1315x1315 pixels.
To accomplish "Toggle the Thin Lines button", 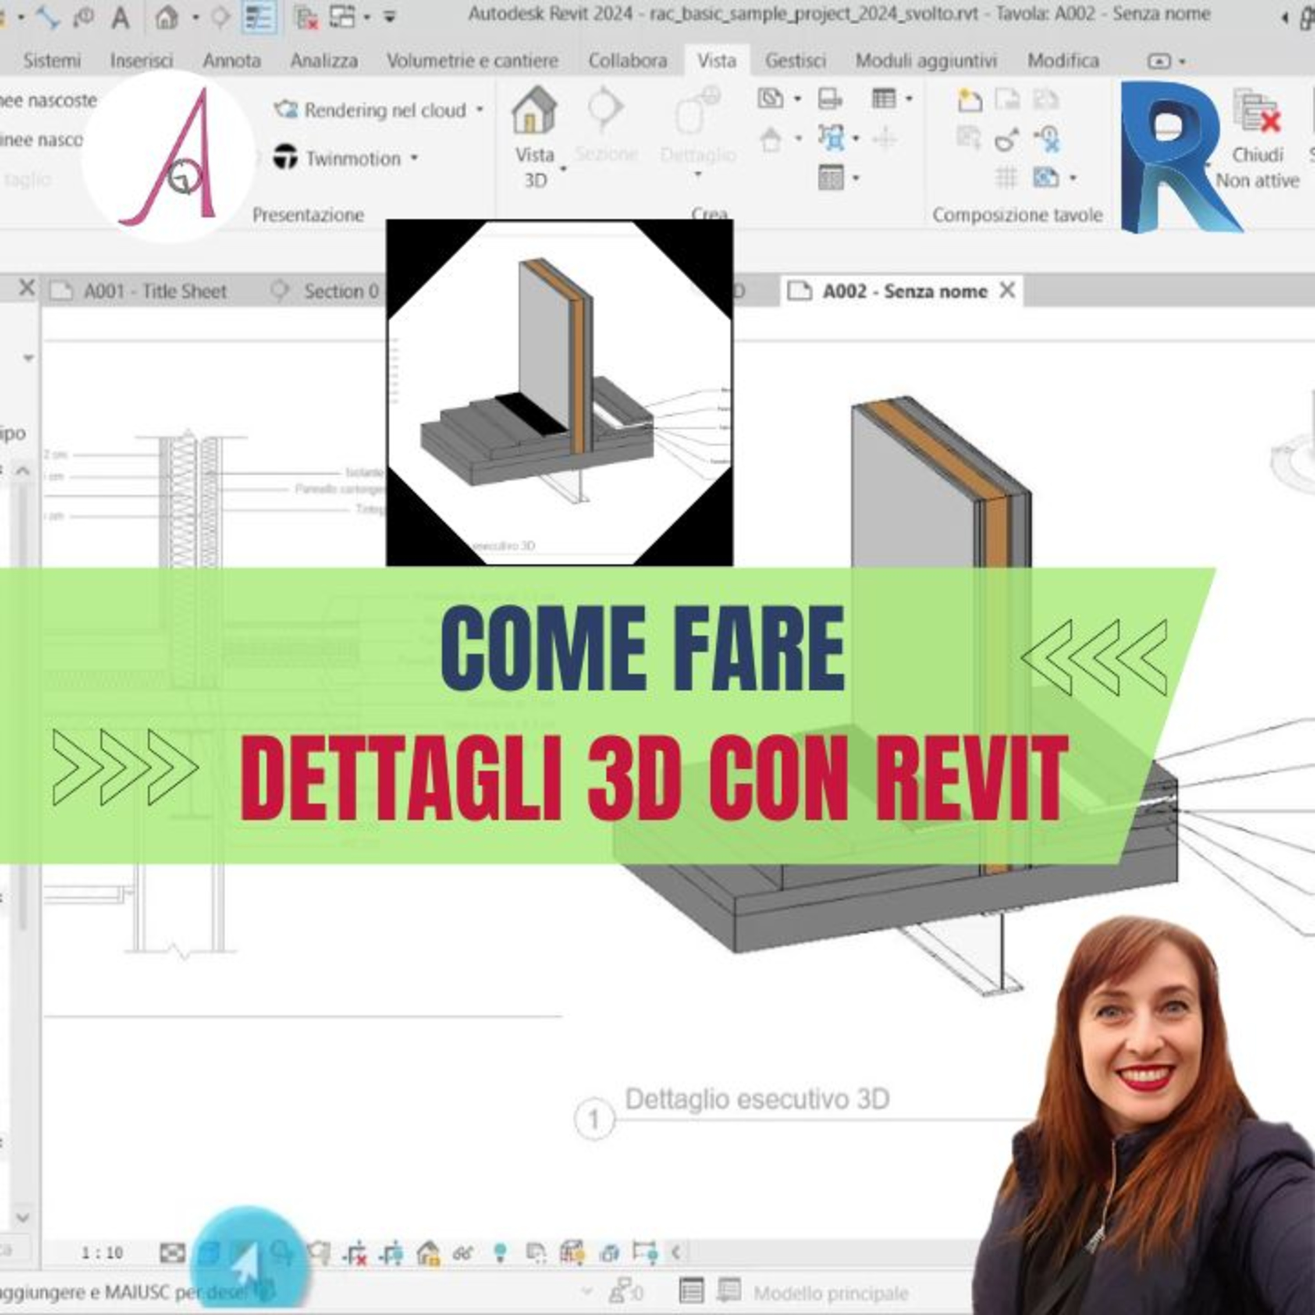I will 259,17.
